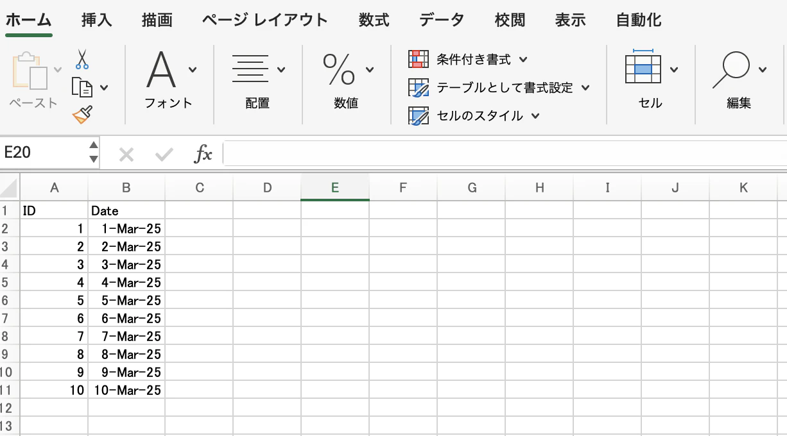Click the Format as Table (テーブルとして書式設定) icon
This screenshot has height=436, width=787.
click(x=419, y=87)
